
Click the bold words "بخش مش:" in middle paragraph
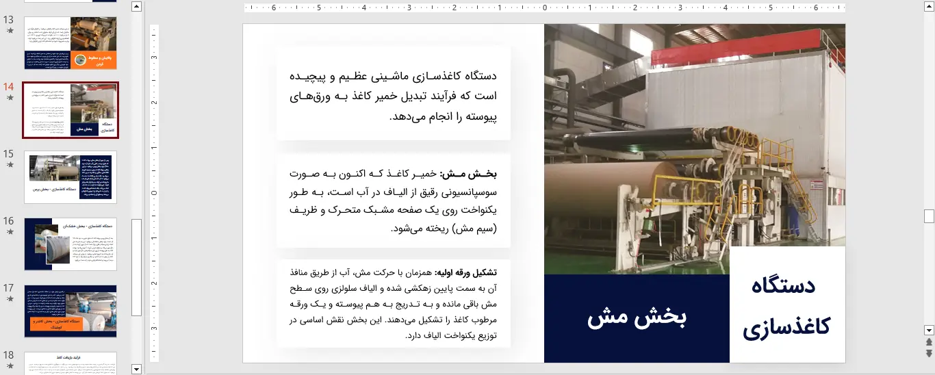click(x=469, y=174)
